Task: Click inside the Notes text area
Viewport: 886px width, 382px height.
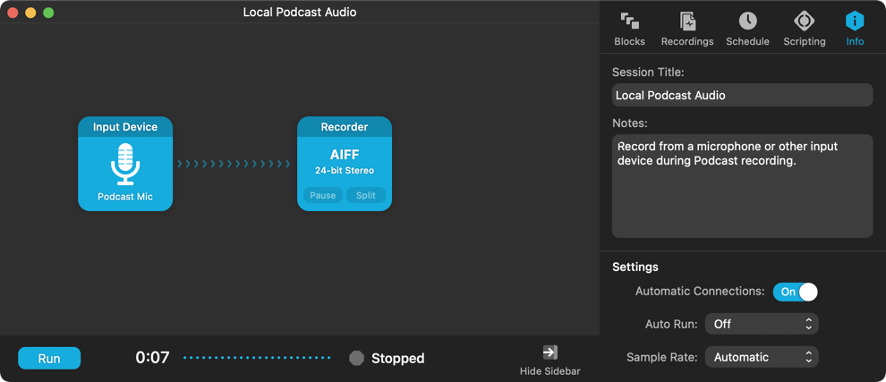Action: pyautogui.click(x=743, y=186)
